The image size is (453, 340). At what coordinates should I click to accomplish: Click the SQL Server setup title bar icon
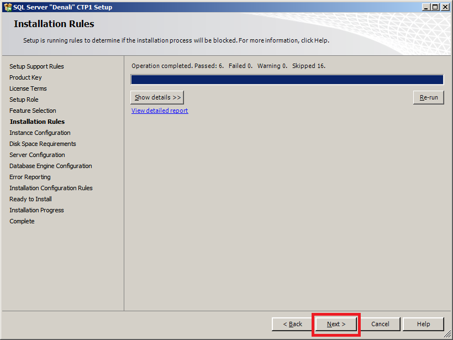8,7
